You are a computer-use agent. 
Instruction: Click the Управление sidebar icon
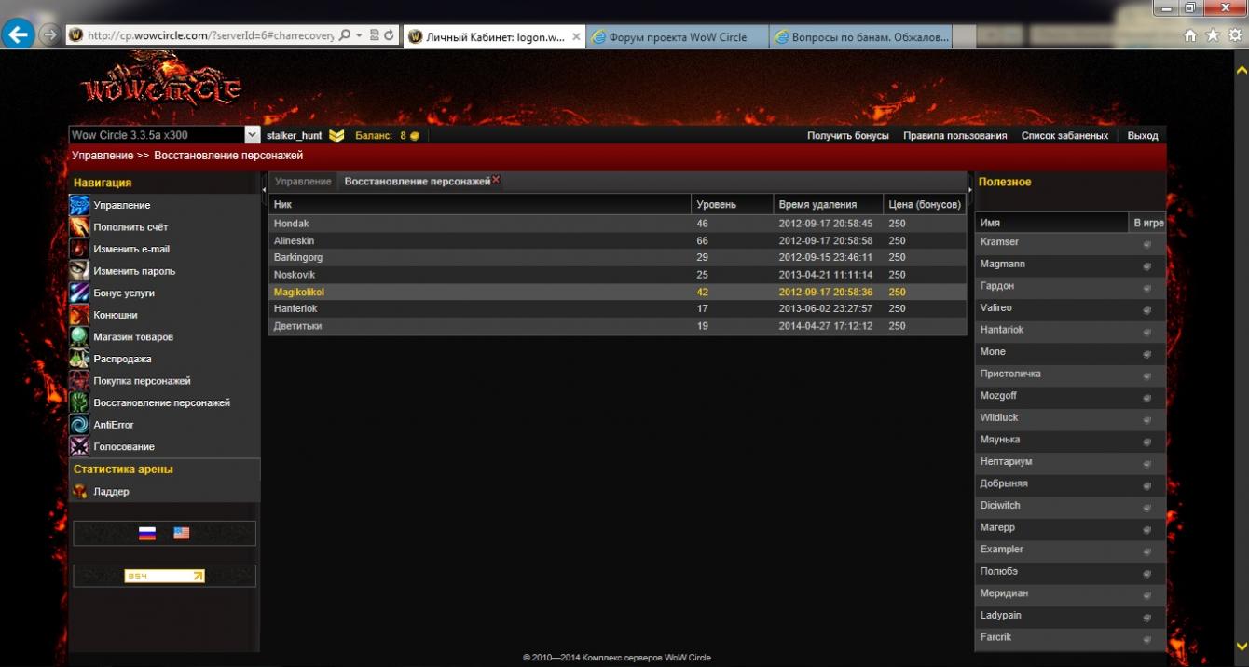80,205
